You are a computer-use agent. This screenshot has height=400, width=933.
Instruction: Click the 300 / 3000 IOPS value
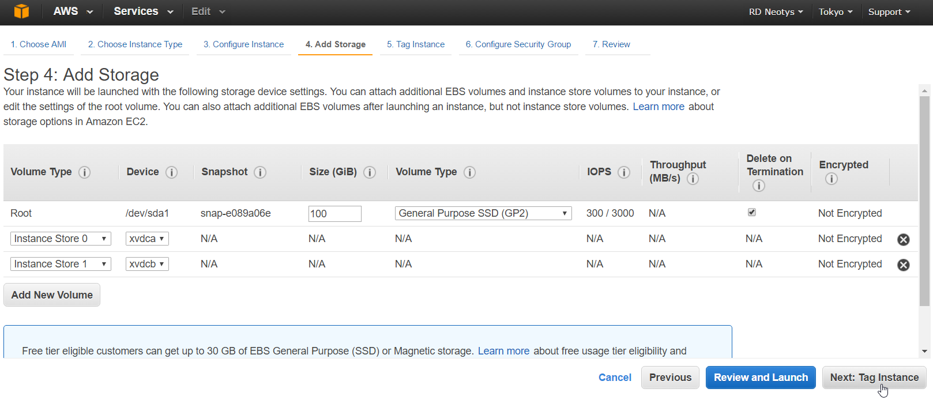coord(610,213)
